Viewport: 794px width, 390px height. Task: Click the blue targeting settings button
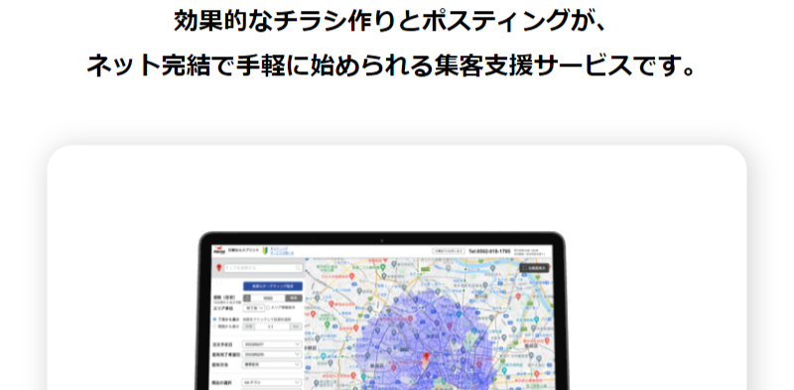click(273, 286)
